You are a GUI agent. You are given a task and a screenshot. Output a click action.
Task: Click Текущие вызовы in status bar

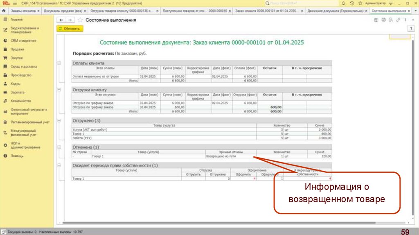(x=22, y=232)
